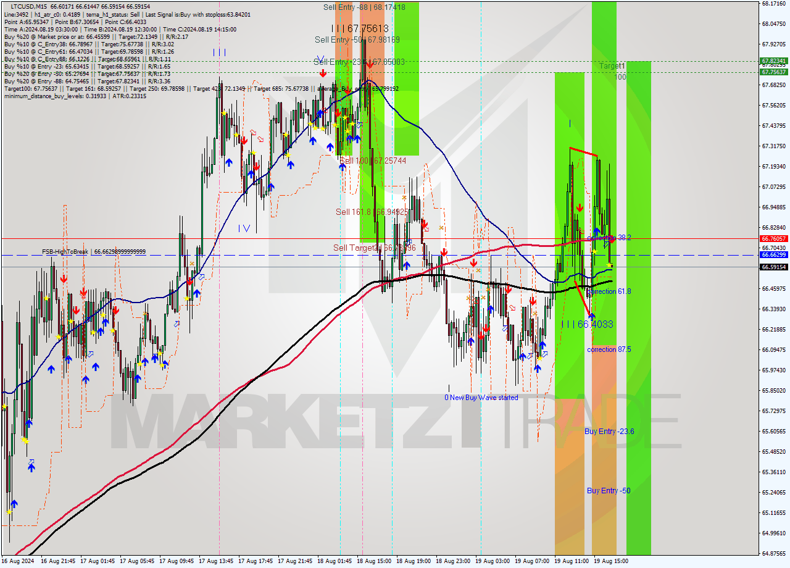Click the '19 Aug 07:00' time axis label
This screenshot has width=790, height=568.
(532, 561)
